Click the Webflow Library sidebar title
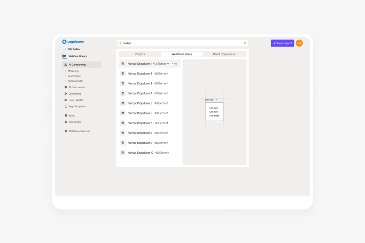 tap(77, 56)
